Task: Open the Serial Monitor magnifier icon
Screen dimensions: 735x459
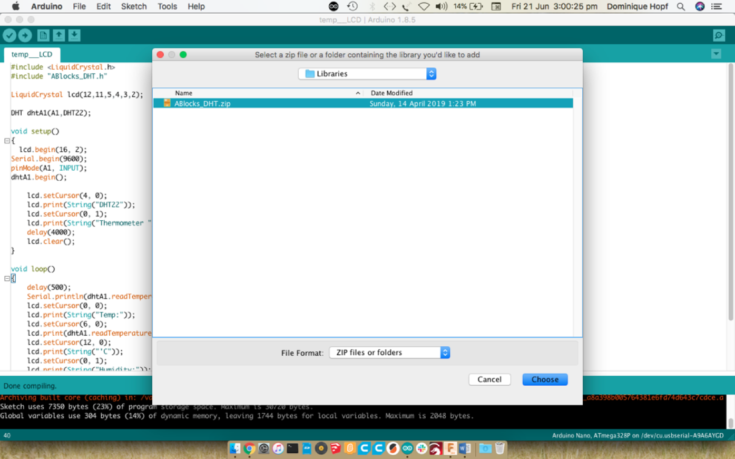Action: click(x=719, y=35)
